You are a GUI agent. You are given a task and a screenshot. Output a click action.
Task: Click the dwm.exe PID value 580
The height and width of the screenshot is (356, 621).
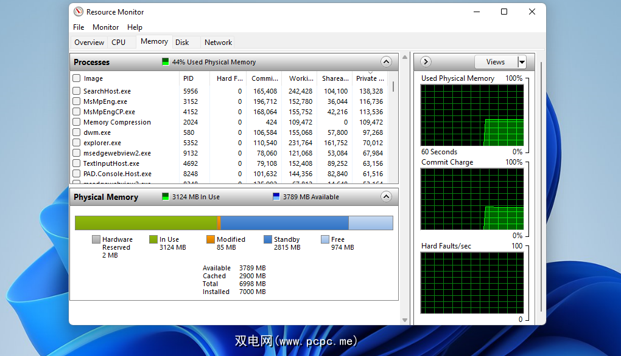[x=189, y=132]
